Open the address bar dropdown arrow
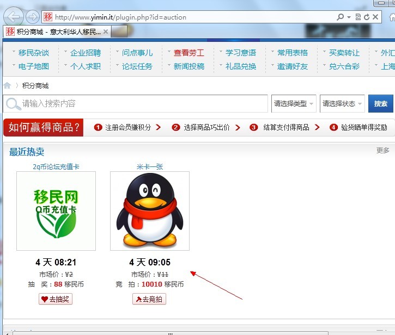This screenshot has width=395, height=335. tap(349, 17)
